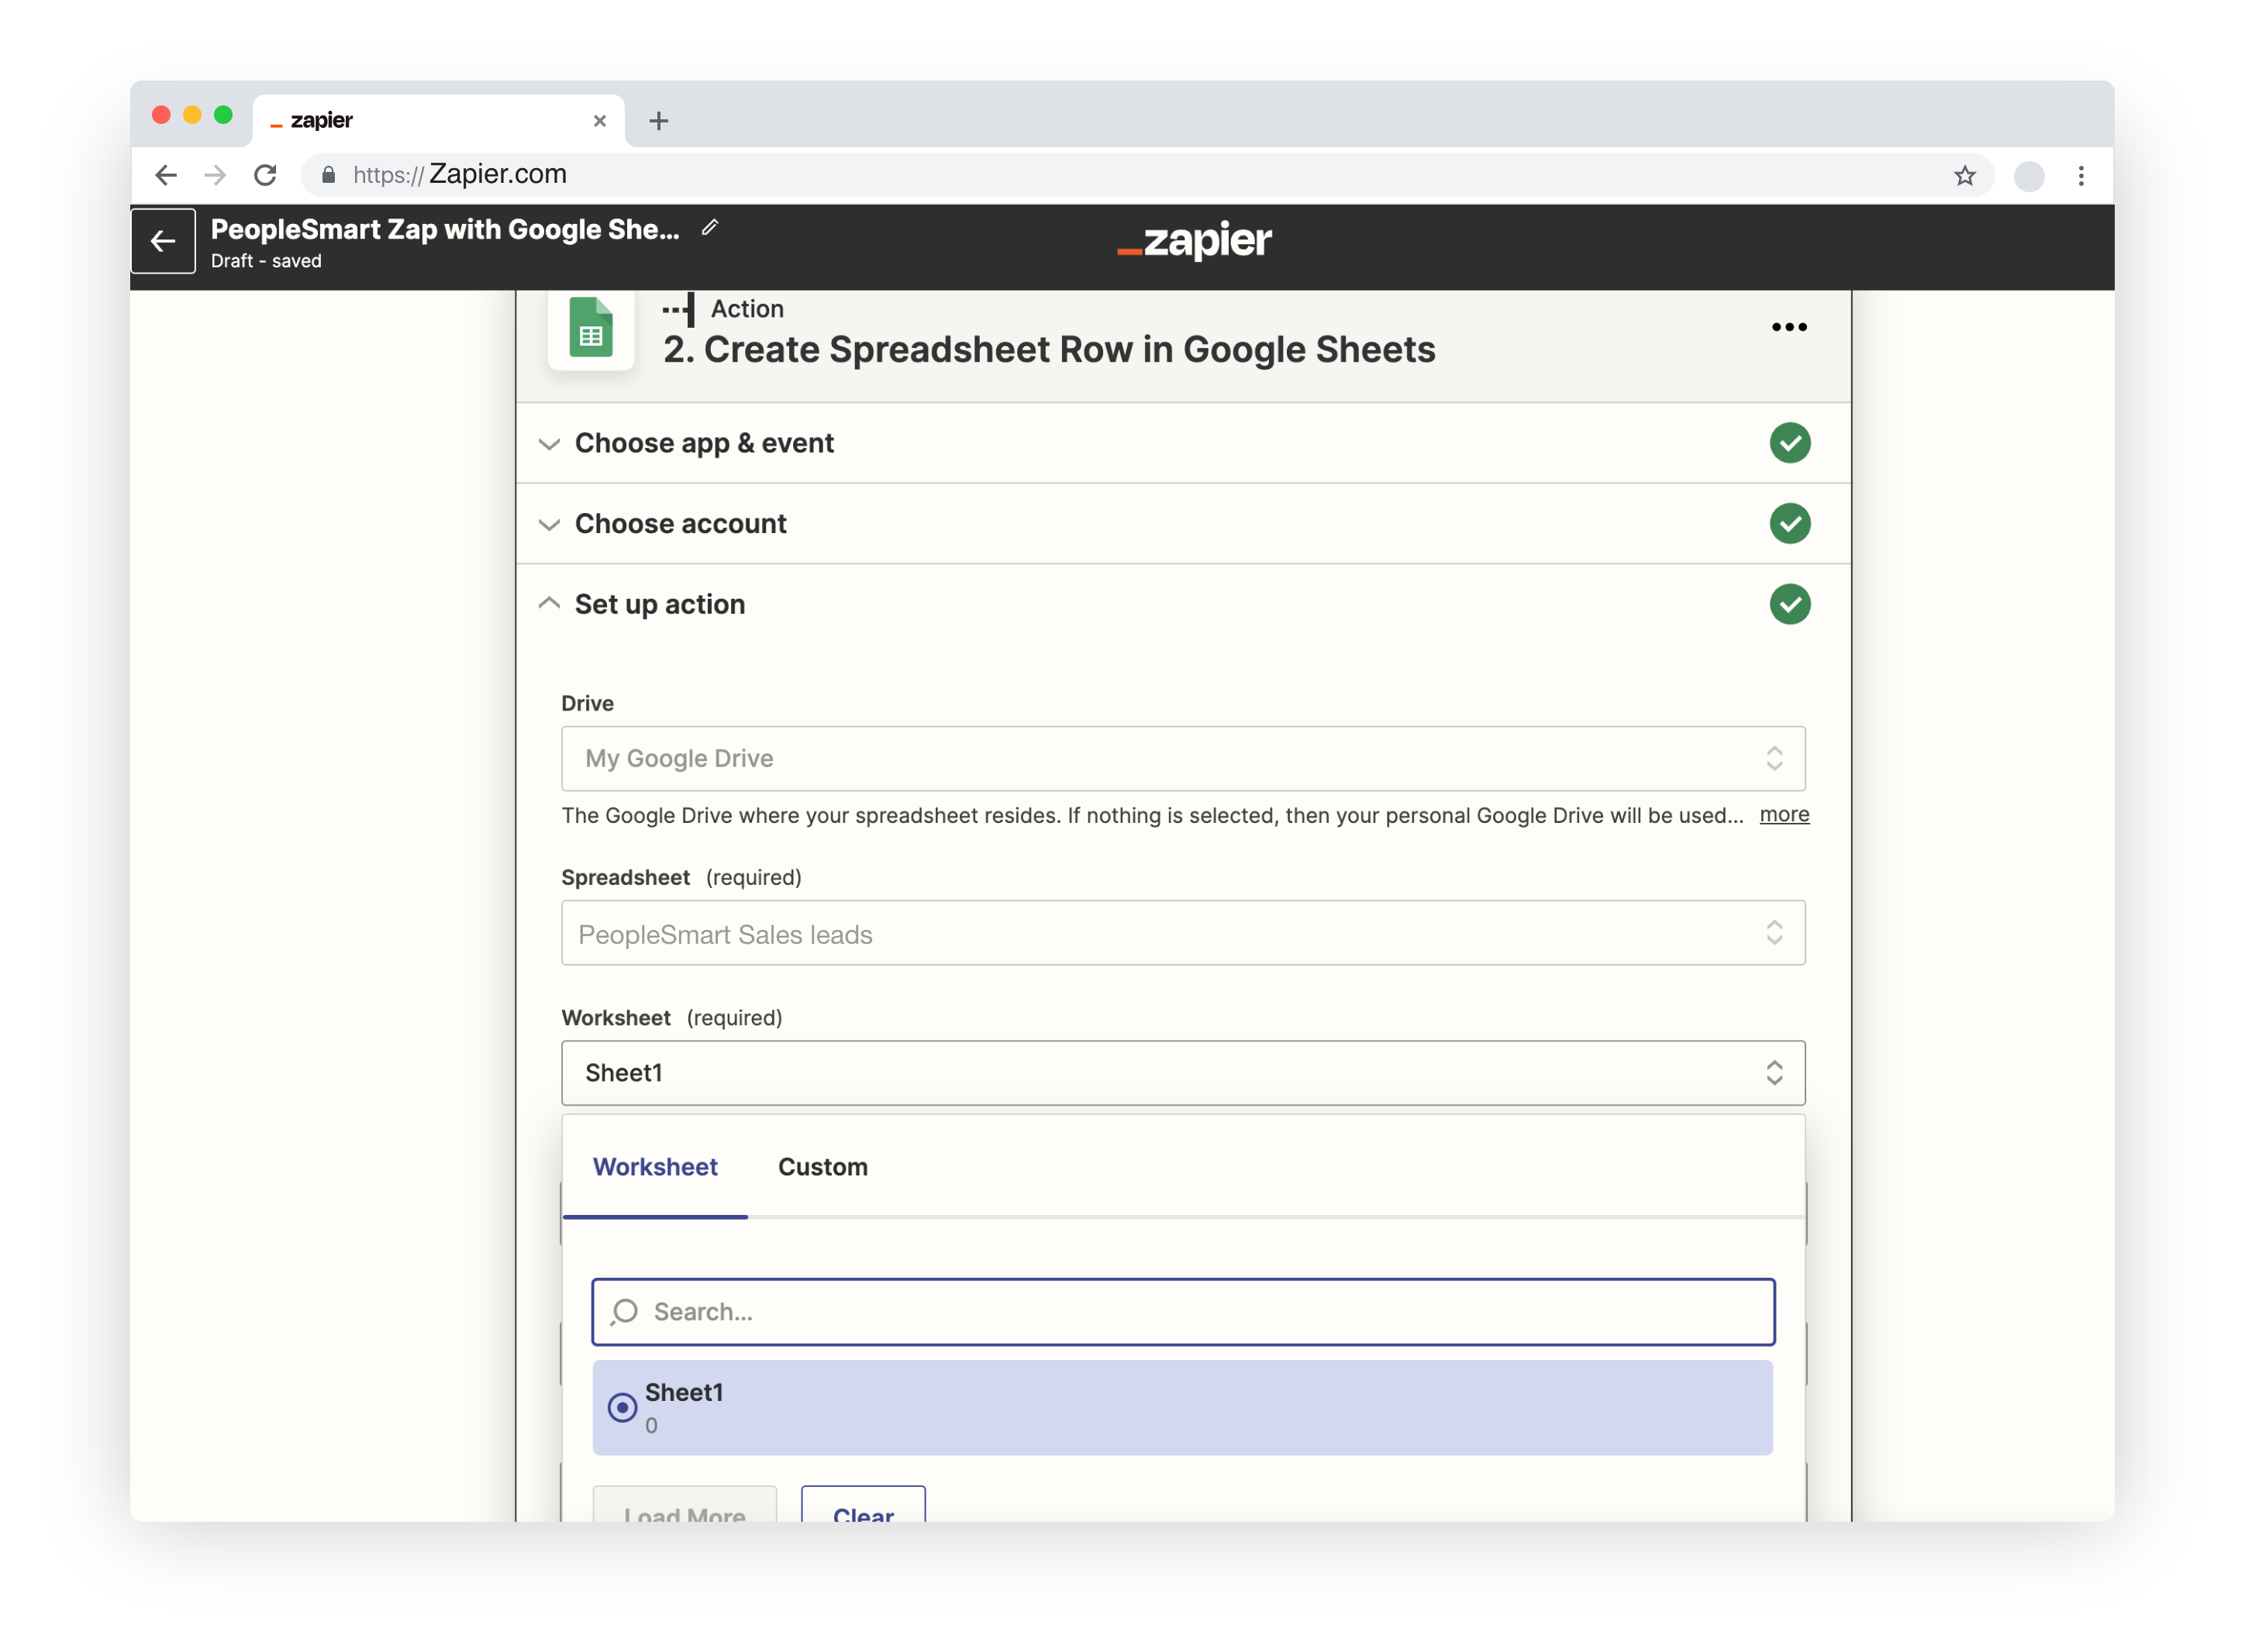Click the Load More button

point(685,1505)
